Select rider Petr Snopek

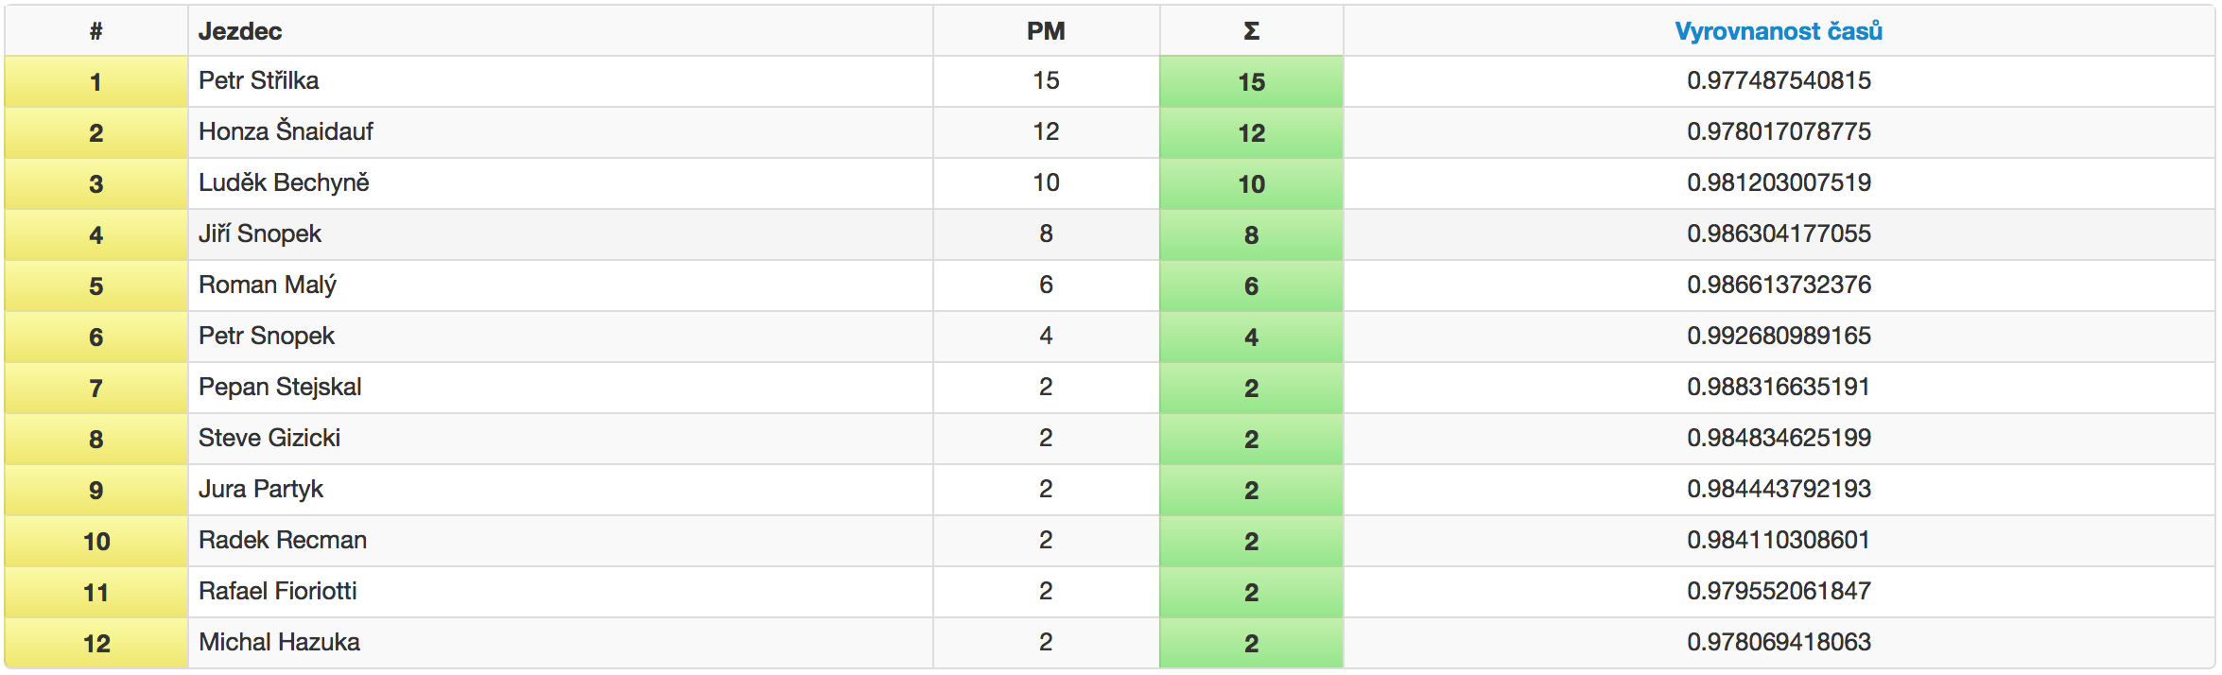pyautogui.click(x=267, y=336)
